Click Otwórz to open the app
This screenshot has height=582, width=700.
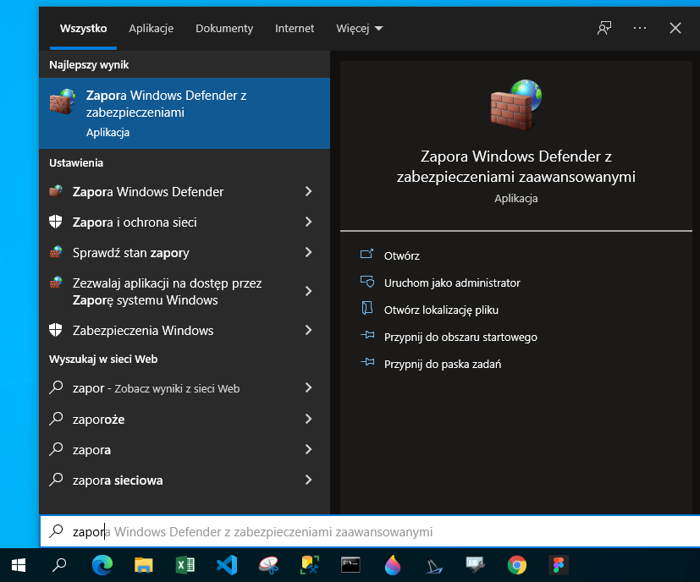[401, 255]
